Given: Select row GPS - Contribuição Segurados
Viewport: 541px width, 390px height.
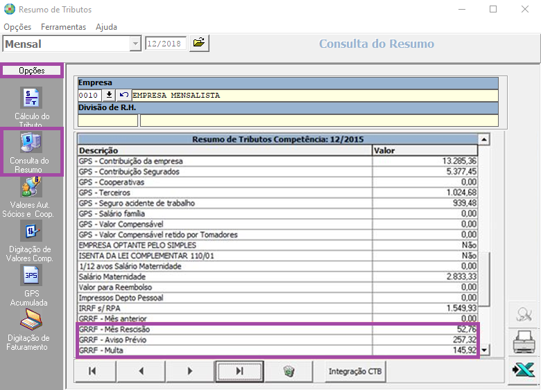Looking at the screenshot, I should [277, 172].
